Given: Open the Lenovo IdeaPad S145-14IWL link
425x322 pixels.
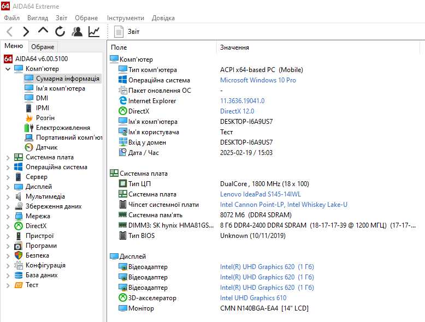Looking at the screenshot, I should pos(261,194).
